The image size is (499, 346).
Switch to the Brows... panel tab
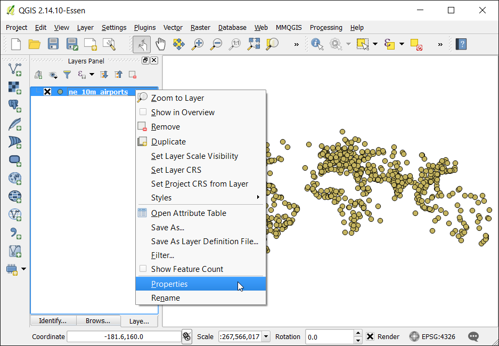pos(98,320)
